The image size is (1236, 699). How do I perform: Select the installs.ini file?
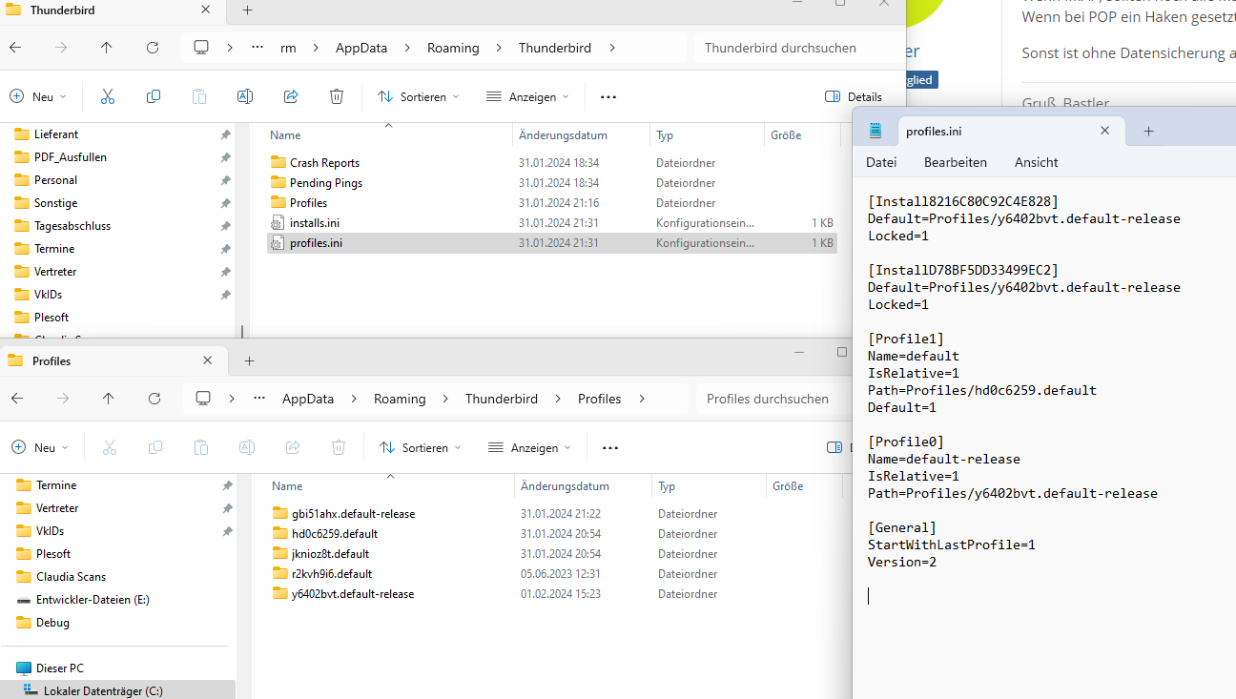pyautogui.click(x=315, y=223)
